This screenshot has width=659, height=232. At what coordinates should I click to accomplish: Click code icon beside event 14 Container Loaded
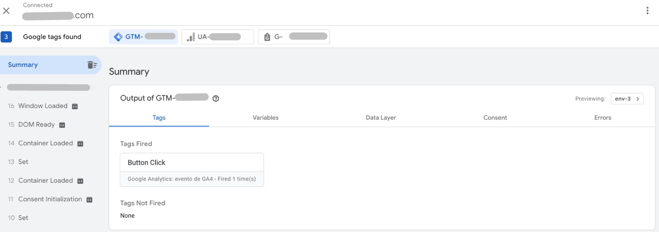pos(80,144)
